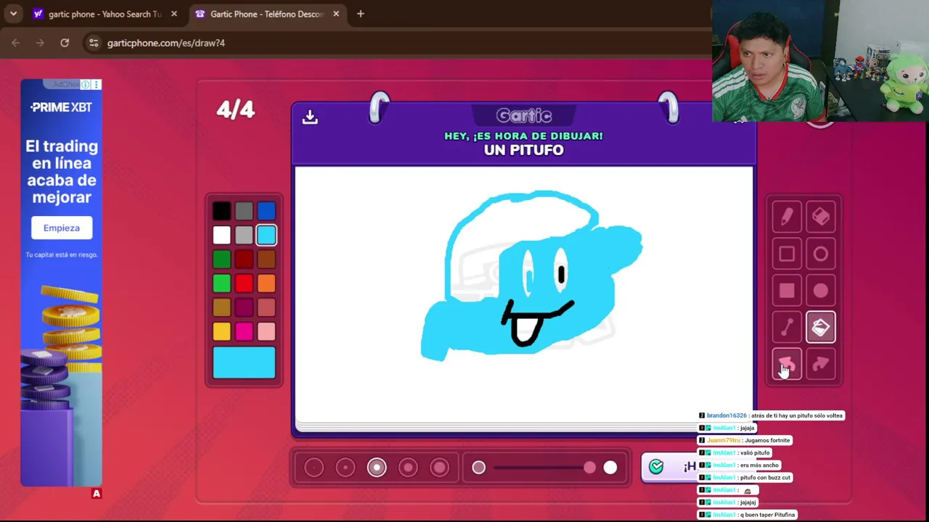Undo the last drawing stroke
This screenshot has height=522, width=929.
pyautogui.click(x=787, y=365)
